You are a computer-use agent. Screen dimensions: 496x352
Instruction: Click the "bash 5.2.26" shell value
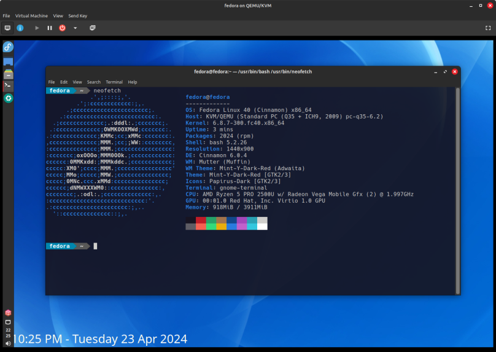click(228, 143)
